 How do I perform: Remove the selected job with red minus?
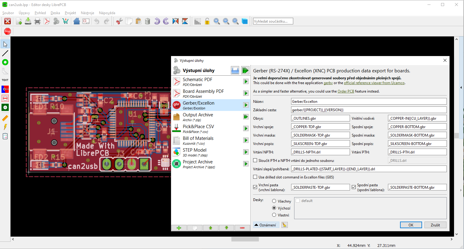(242, 228)
